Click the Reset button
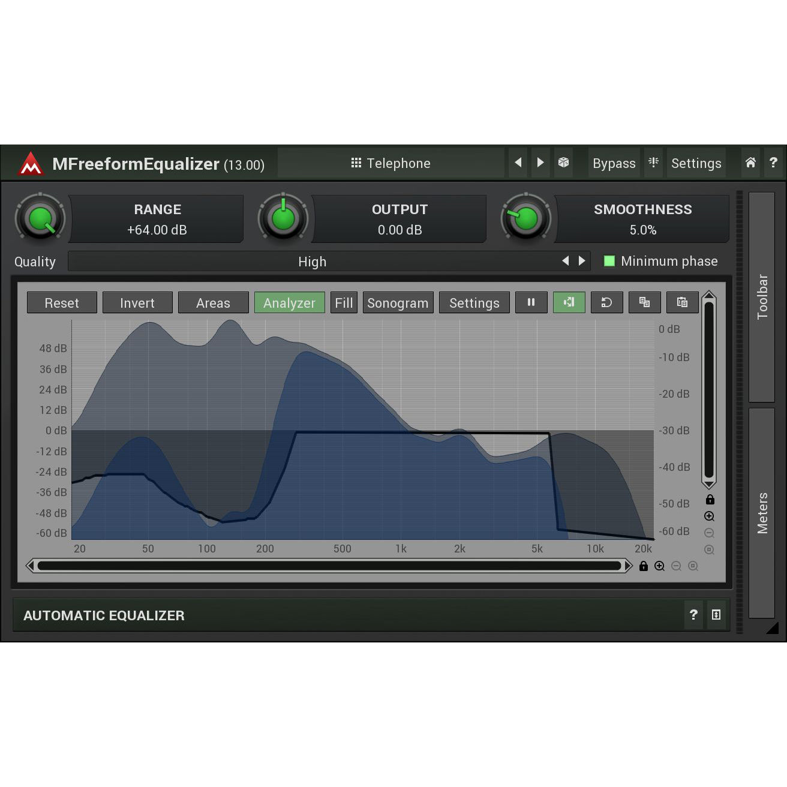This screenshot has height=787, width=787. click(x=62, y=303)
